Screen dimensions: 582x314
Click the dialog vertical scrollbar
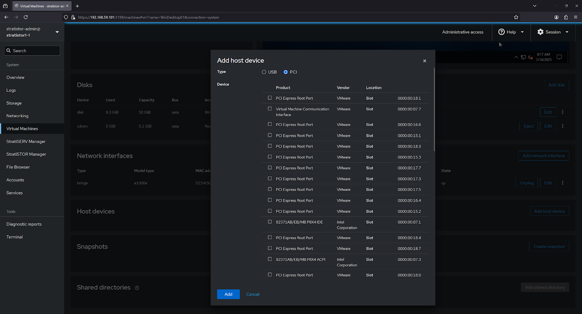pyautogui.click(x=434, y=110)
